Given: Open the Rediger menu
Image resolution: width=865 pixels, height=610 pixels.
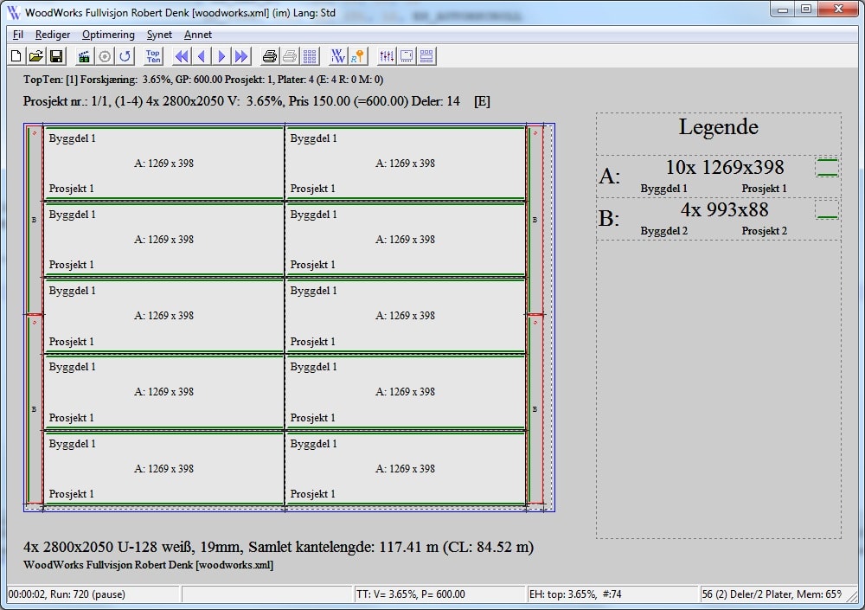Looking at the screenshot, I should pyautogui.click(x=53, y=35).
